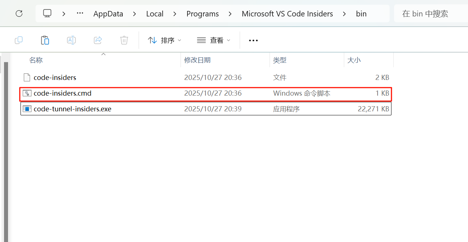
Task: Click the Share icon in the toolbar
Action: (x=97, y=40)
